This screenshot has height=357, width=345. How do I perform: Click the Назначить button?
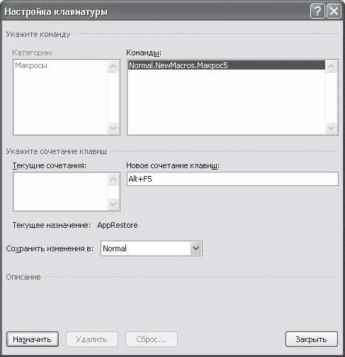(33, 339)
